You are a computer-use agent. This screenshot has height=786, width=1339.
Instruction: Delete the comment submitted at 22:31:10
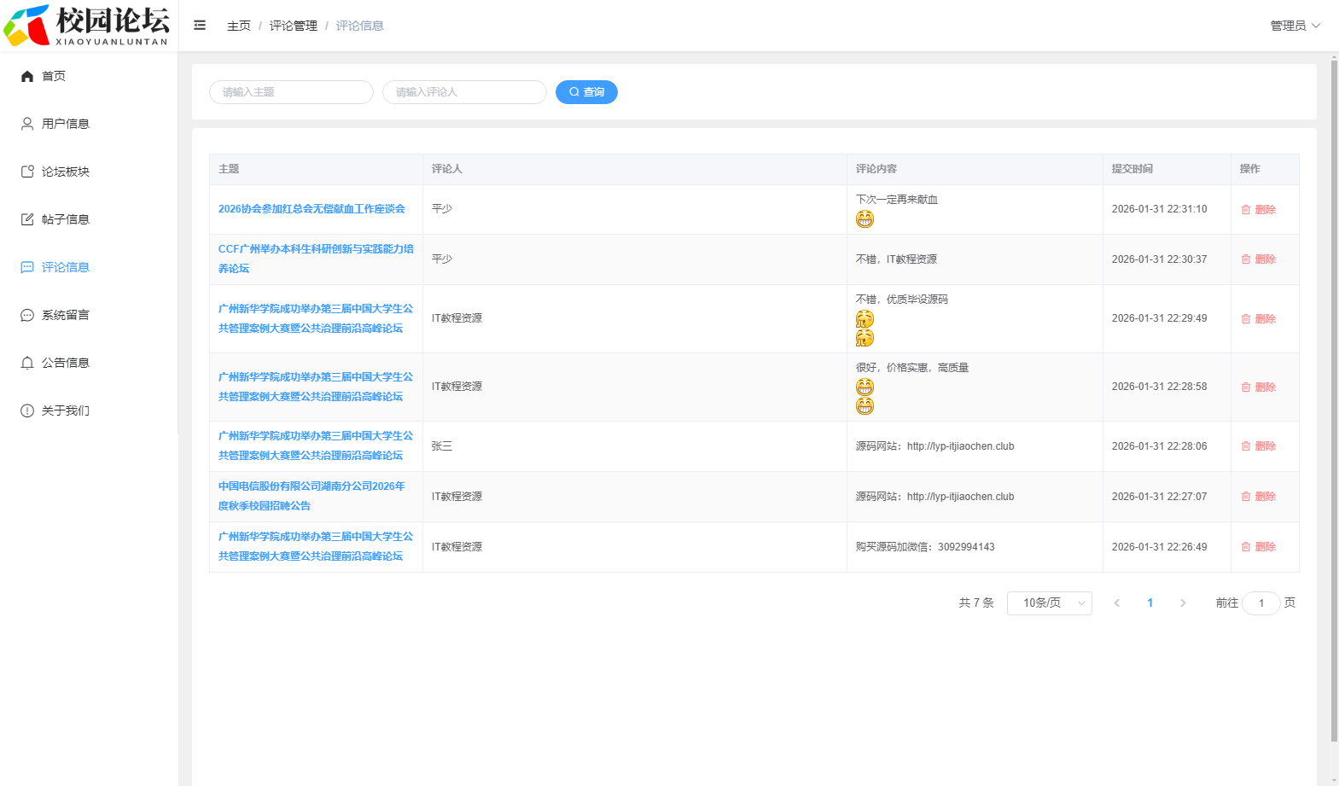(1259, 210)
